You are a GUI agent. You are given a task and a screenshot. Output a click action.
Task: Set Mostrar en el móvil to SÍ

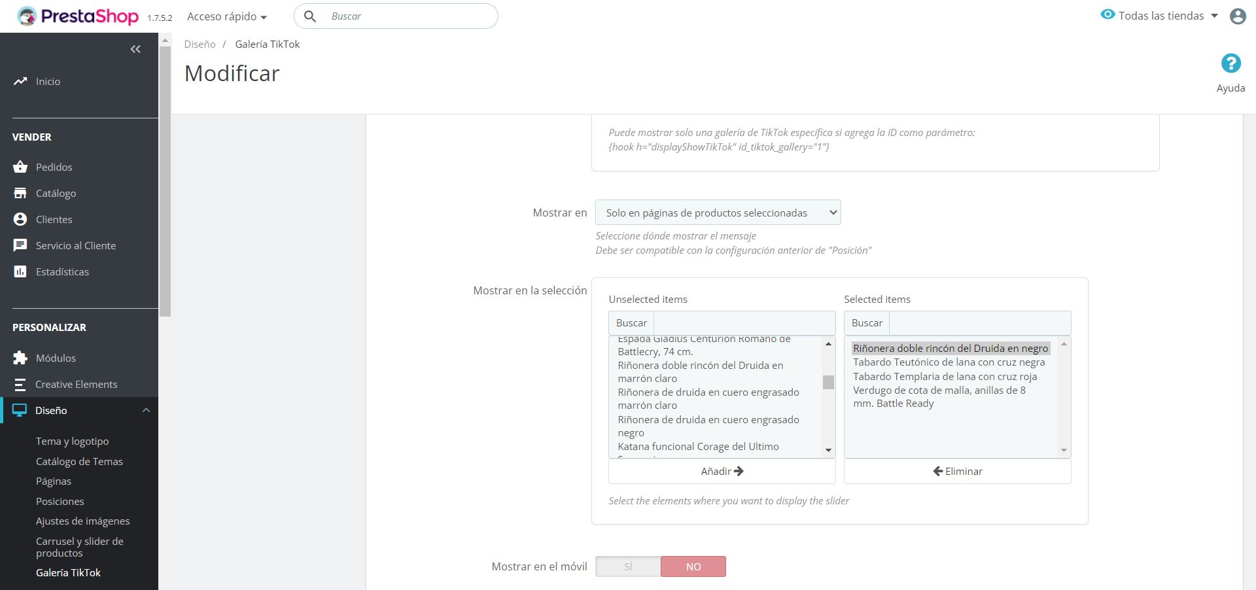point(628,566)
